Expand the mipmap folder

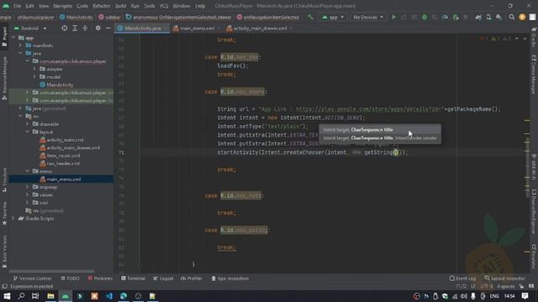(27, 187)
